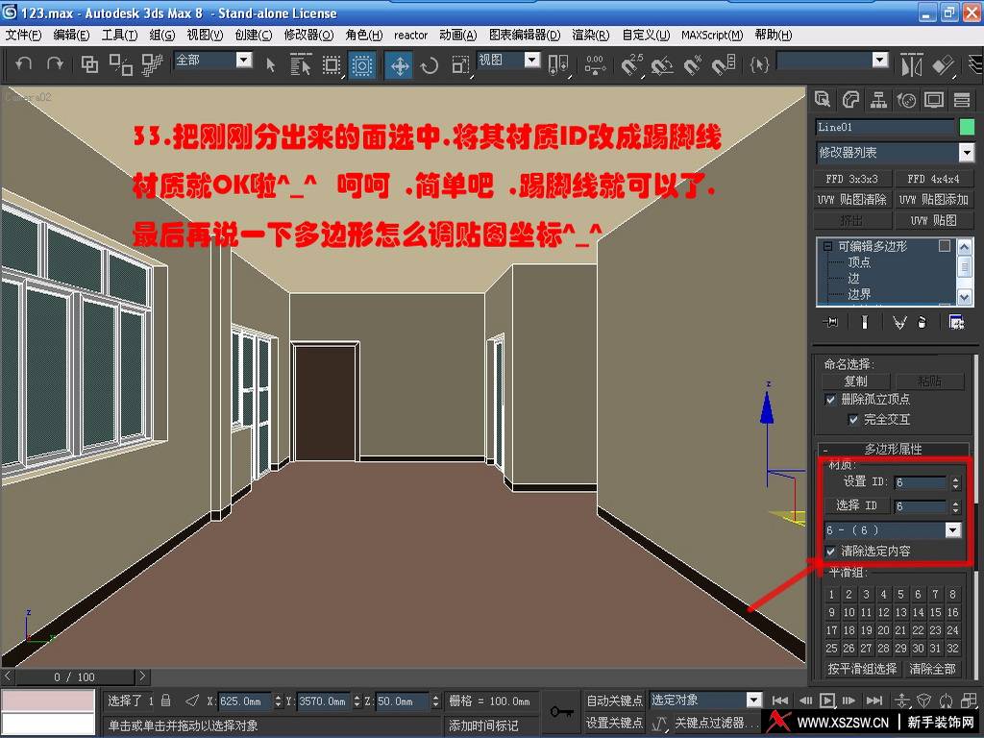Click the green object color swatch

click(x=967, y=127)
